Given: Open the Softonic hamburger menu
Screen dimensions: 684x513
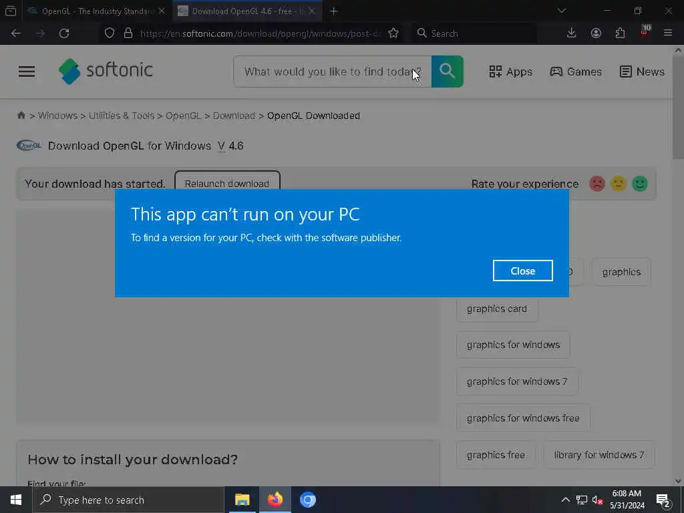Looking at the screenshot, I should pos(27,71).
